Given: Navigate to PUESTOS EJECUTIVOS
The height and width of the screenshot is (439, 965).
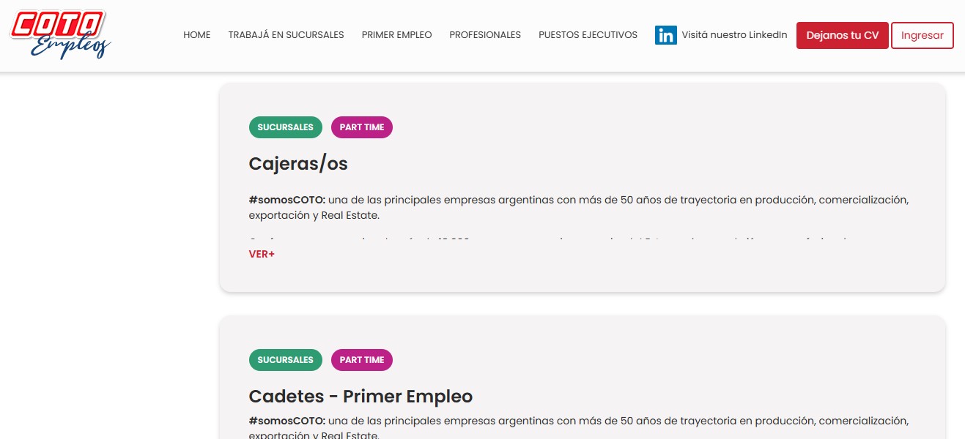Looking at the screenshot, I should [588, 34].
